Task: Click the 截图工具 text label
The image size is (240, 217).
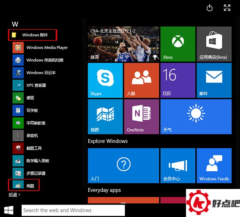Action: (x=34, y=148)
